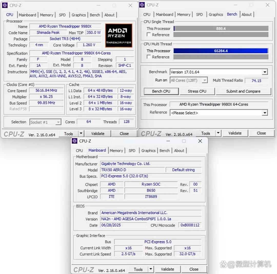Click the AMD Ryzen Threadripper logo image

point(119,35)
